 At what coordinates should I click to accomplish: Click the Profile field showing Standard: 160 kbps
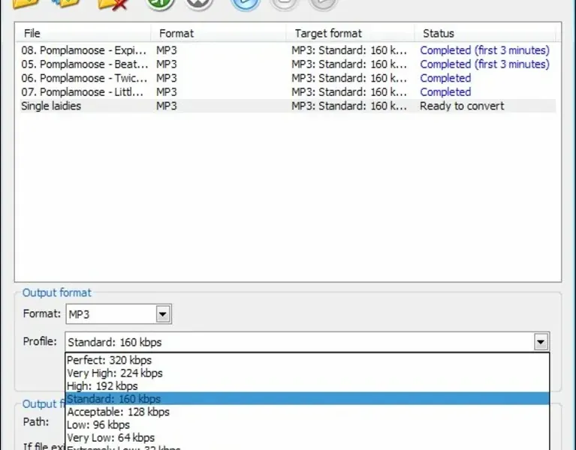[307, 342]
